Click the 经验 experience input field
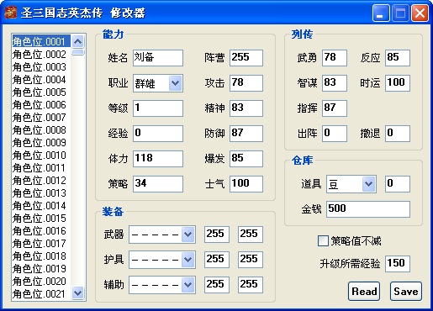Viewport: 433px width, 311px height. [x=158, y=134]
